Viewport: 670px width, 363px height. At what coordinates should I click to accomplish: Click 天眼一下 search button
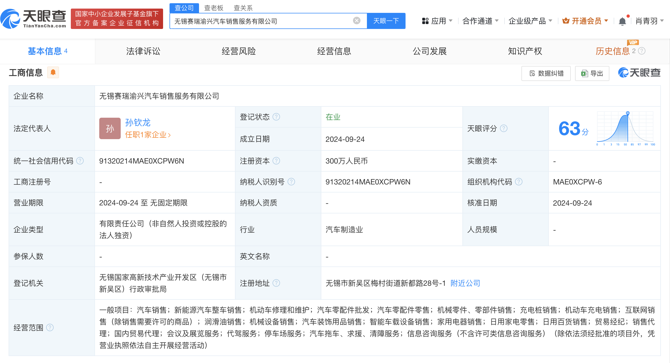point(385,21)
